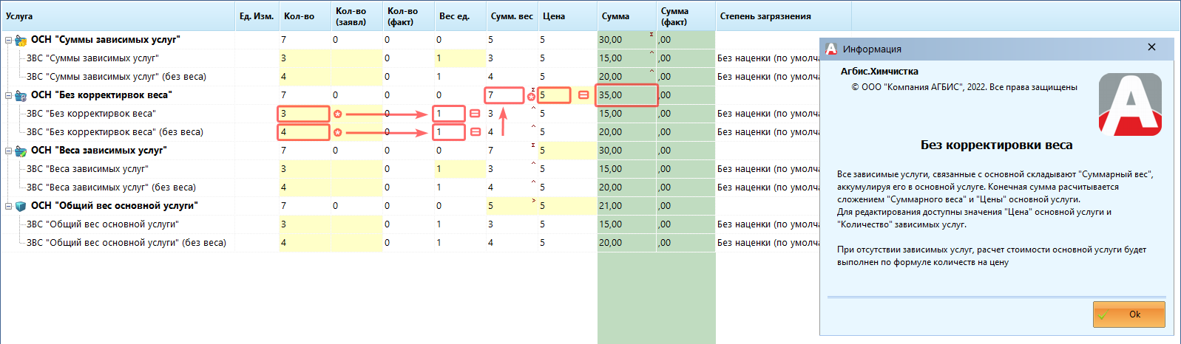Select the ЗВС "Веса зависимых услуг" (без веса) row

click(111, 188)
